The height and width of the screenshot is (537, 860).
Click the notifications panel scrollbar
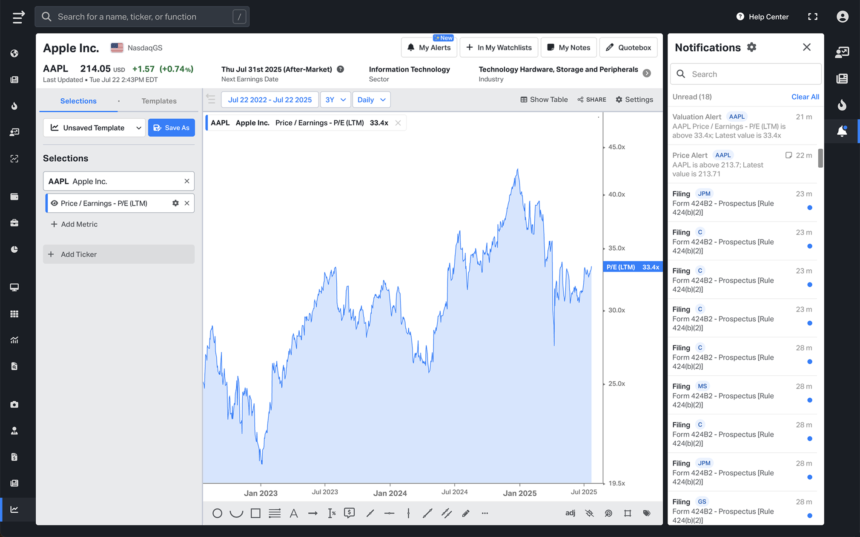[820, 158]
